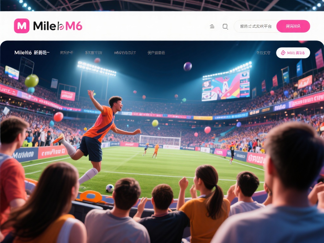Click the goal net on the field

160,140
